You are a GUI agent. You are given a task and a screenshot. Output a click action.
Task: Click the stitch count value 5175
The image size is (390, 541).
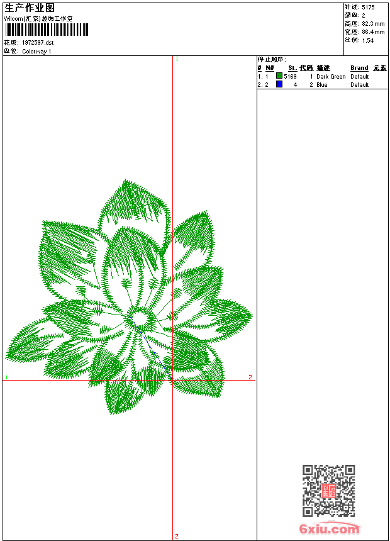click(368, 7)
